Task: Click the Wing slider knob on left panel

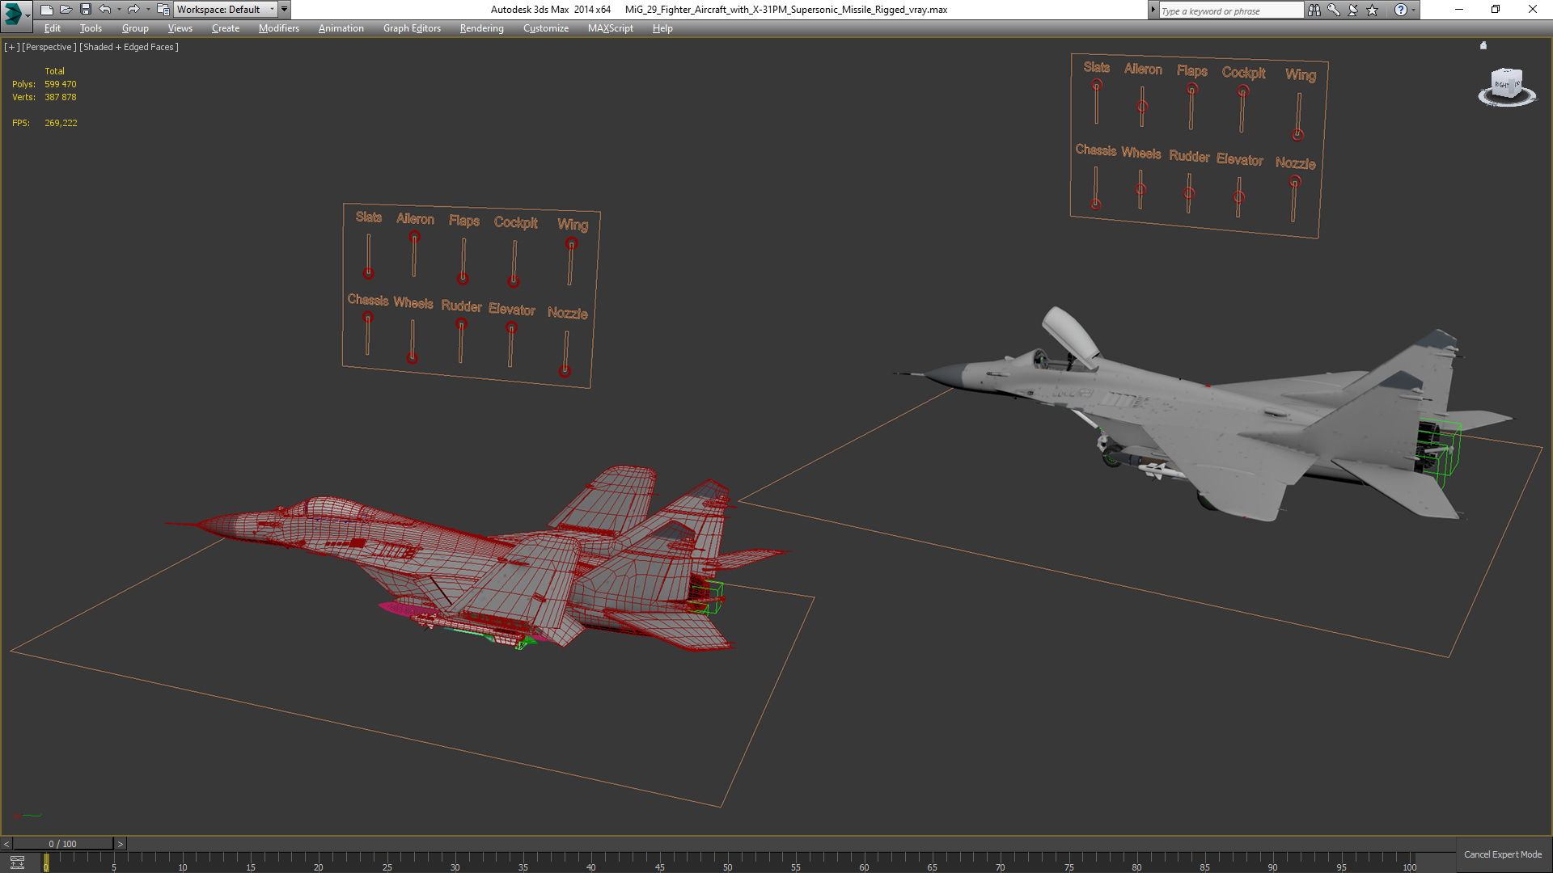Action: (x=571, y=244)
